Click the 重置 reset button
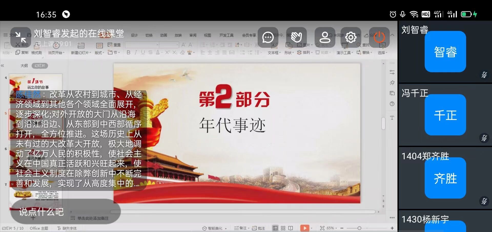The image size is (492, 232). [114, 45]
